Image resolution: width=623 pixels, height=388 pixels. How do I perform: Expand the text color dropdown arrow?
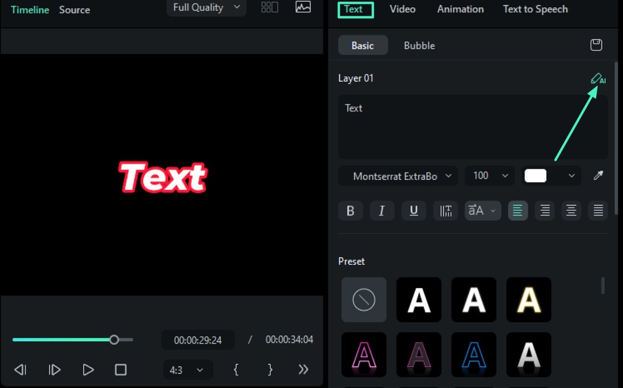pos(571,176)
